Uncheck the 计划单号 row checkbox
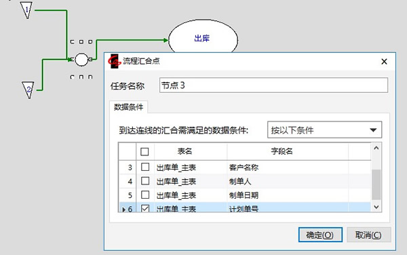Screen dimensions: 407x255 click(145, 208)
